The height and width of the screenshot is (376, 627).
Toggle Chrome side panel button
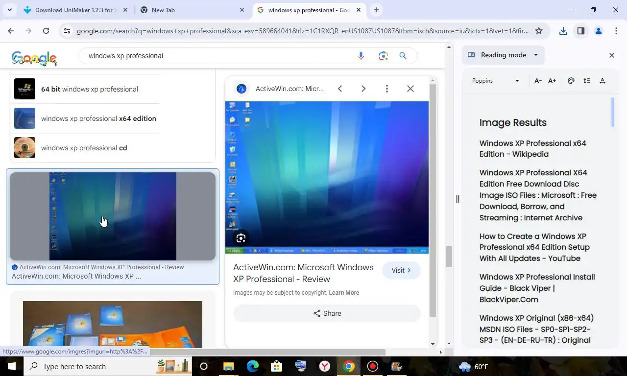[581, 31]
